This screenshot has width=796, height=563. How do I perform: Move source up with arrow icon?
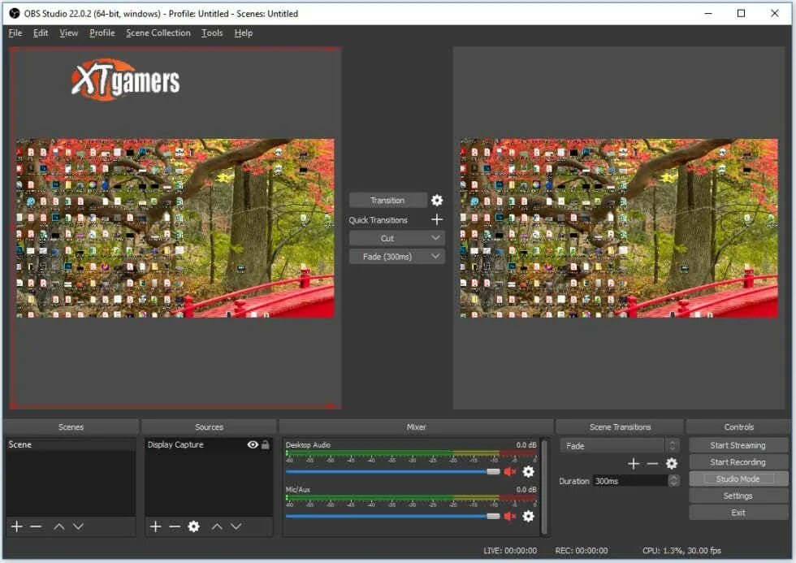pyautogui.click(x=217, y=526)
